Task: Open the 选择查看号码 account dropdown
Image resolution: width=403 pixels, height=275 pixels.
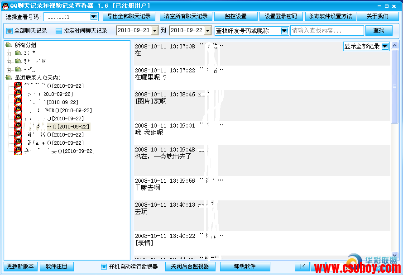Action: point(94,17)
